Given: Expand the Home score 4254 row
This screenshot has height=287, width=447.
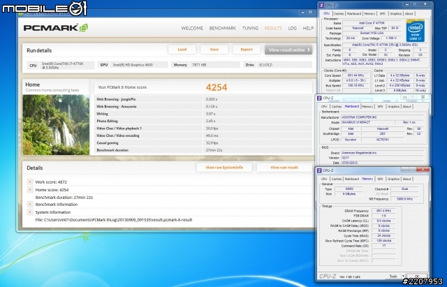Looking at the screenshot, I should pos(30,189).
